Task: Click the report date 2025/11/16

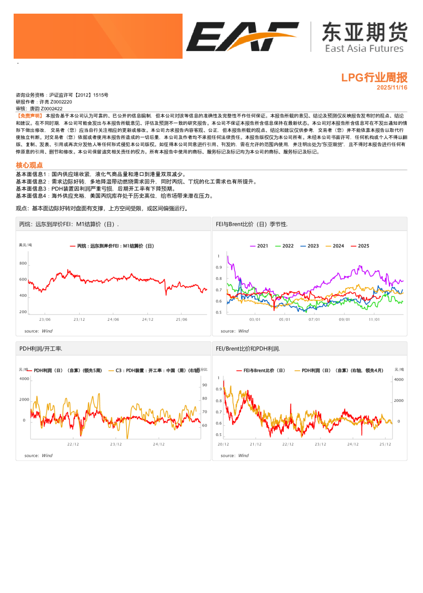Action: [392, 87]
